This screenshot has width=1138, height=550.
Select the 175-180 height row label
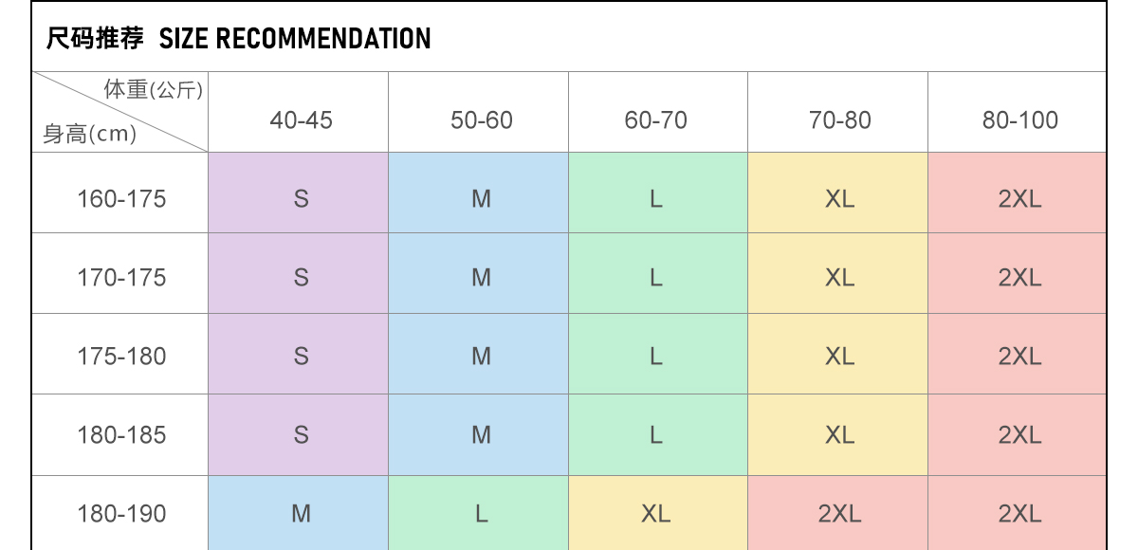pyautogui.click(x=121, y=357)
